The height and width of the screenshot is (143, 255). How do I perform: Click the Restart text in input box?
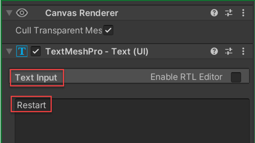point(31,105)
